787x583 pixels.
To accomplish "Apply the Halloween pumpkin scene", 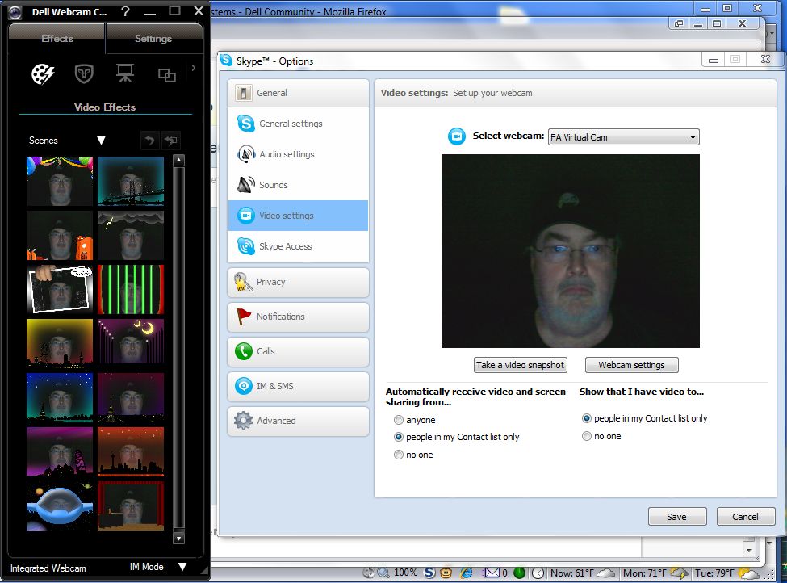I will 60,236.
